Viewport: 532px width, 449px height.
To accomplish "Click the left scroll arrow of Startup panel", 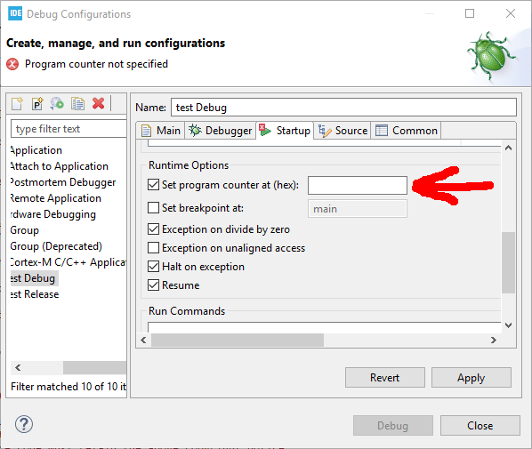I will pyautogui.click(x=143, y=340).
